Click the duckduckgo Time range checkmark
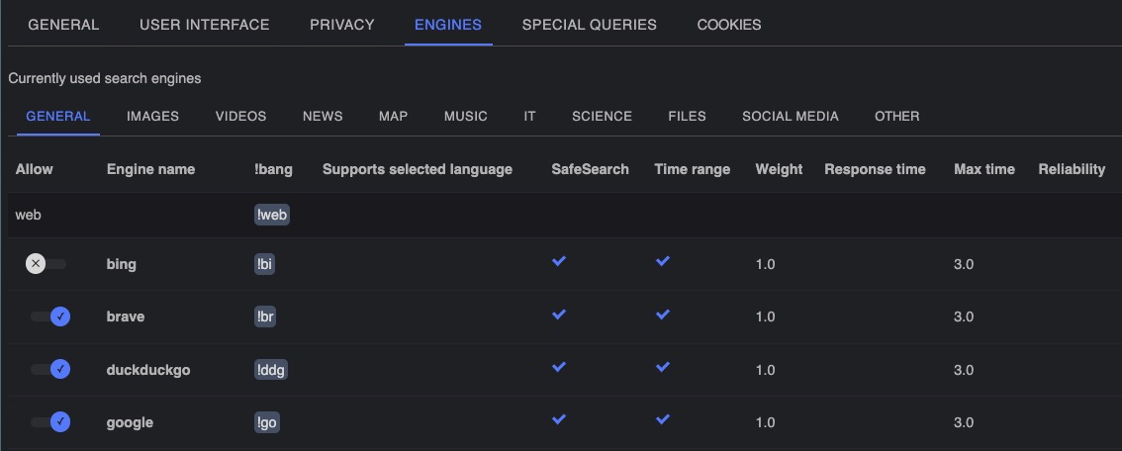 pos(663,367)
